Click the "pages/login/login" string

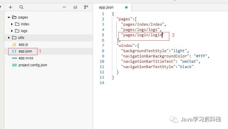[143, 35]
